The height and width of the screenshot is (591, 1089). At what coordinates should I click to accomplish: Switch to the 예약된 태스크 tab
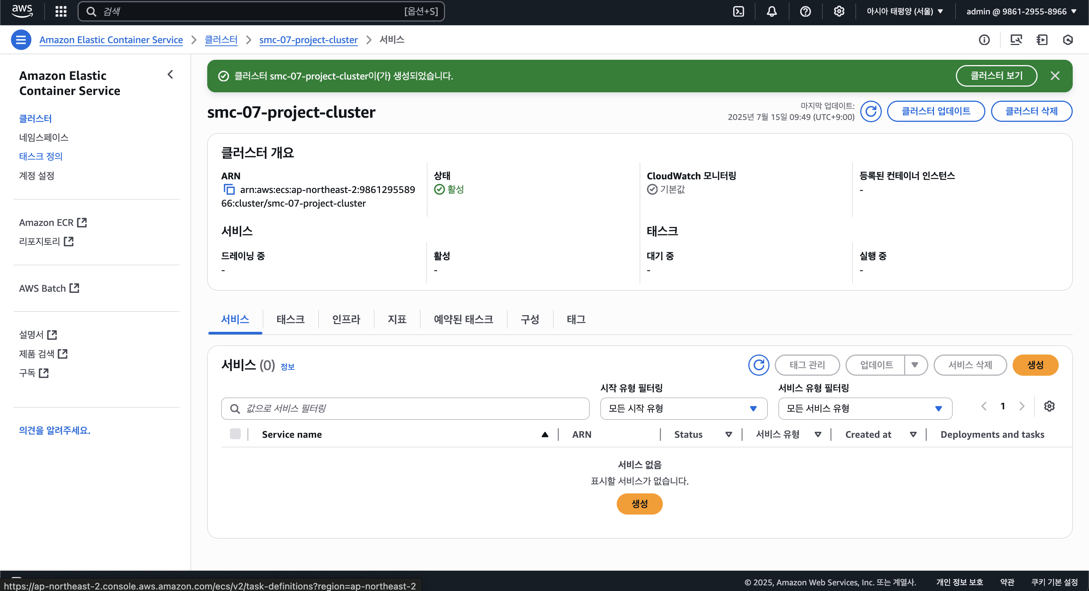tap(463, 319)
